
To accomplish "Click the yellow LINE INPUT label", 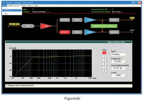I will (x=14, y=24).
